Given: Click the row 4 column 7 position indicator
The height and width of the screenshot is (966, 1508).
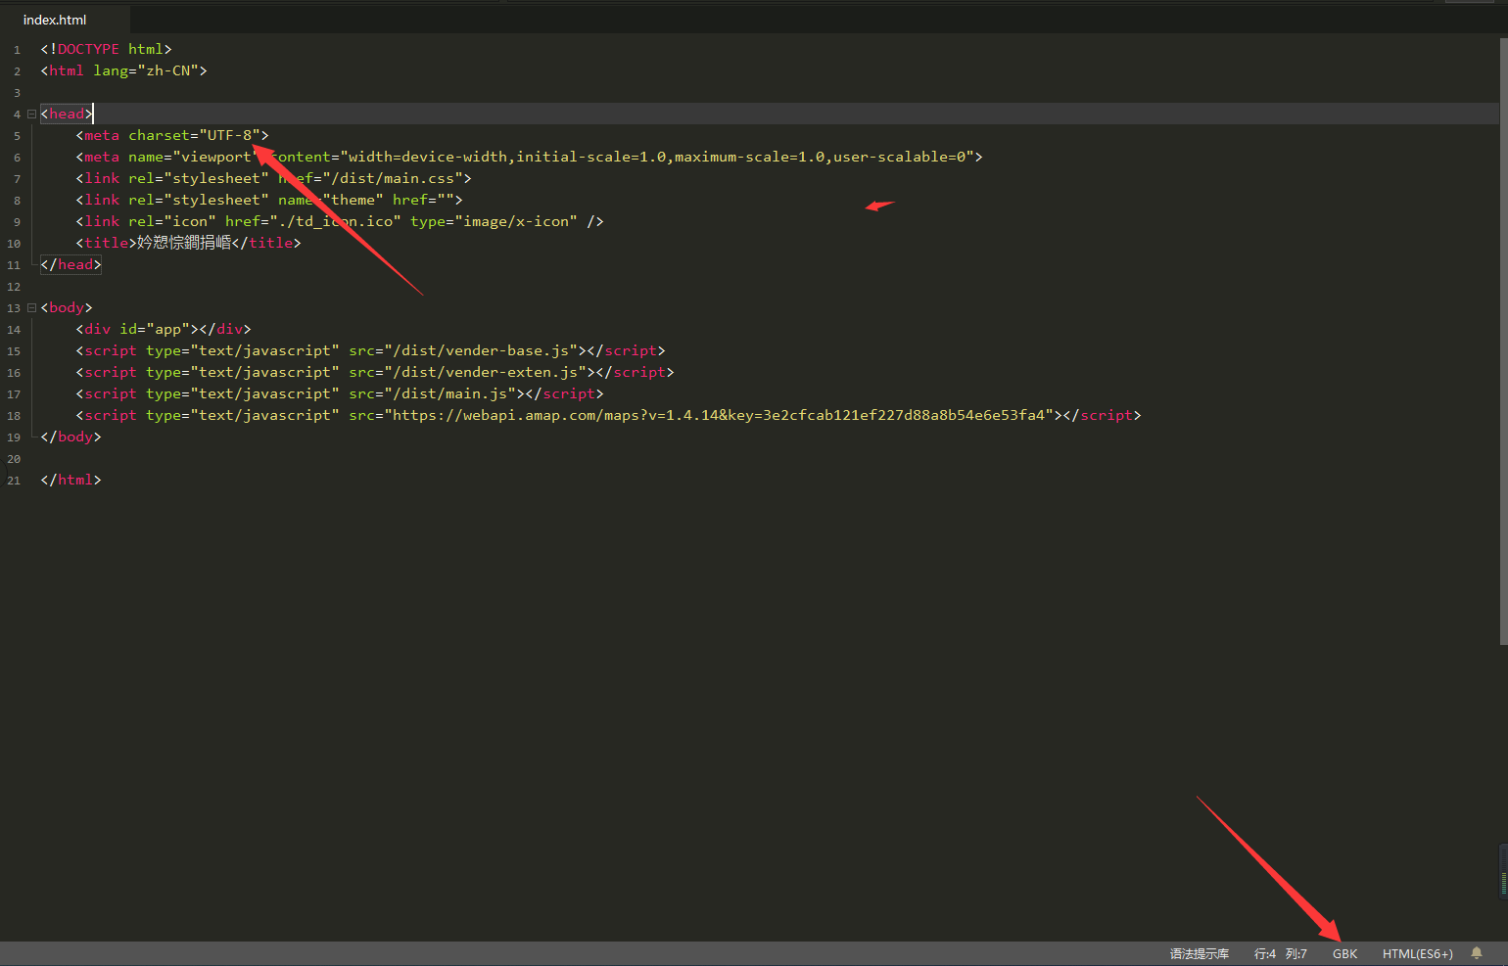Looking at the screenshot, I should tap(1280, 953).
